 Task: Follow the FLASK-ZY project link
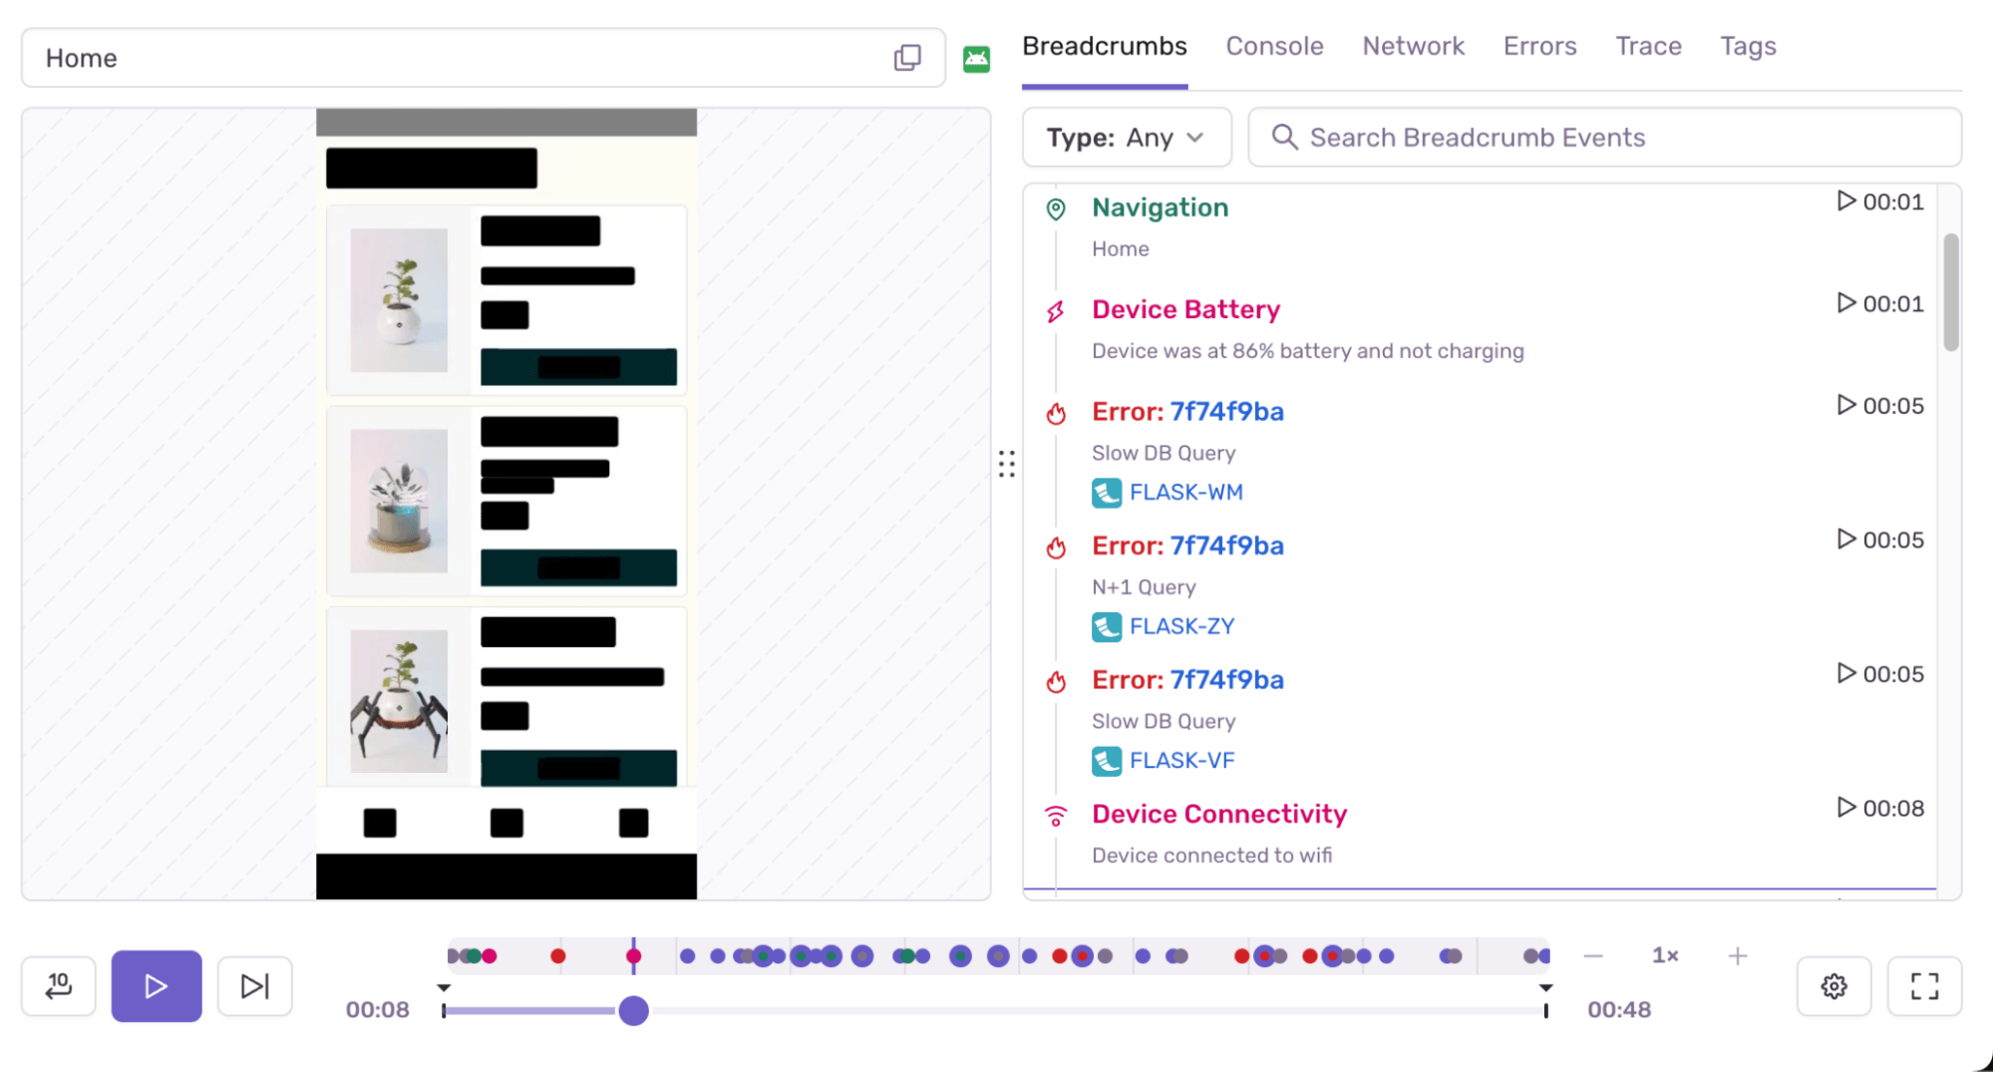coord(1182,626)
